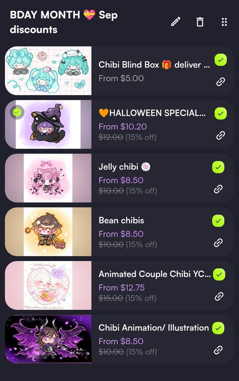Open the grid dots options menu
The width and height of the screenshot is (239, 381).
click(x=225, y=22)
